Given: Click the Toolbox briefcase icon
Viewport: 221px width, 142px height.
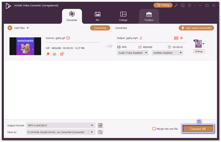Looking at the screenshot, I should tap(149, 14).
